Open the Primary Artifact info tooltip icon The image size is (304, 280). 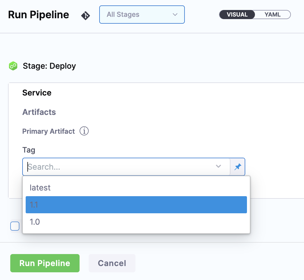click(84, 131)
